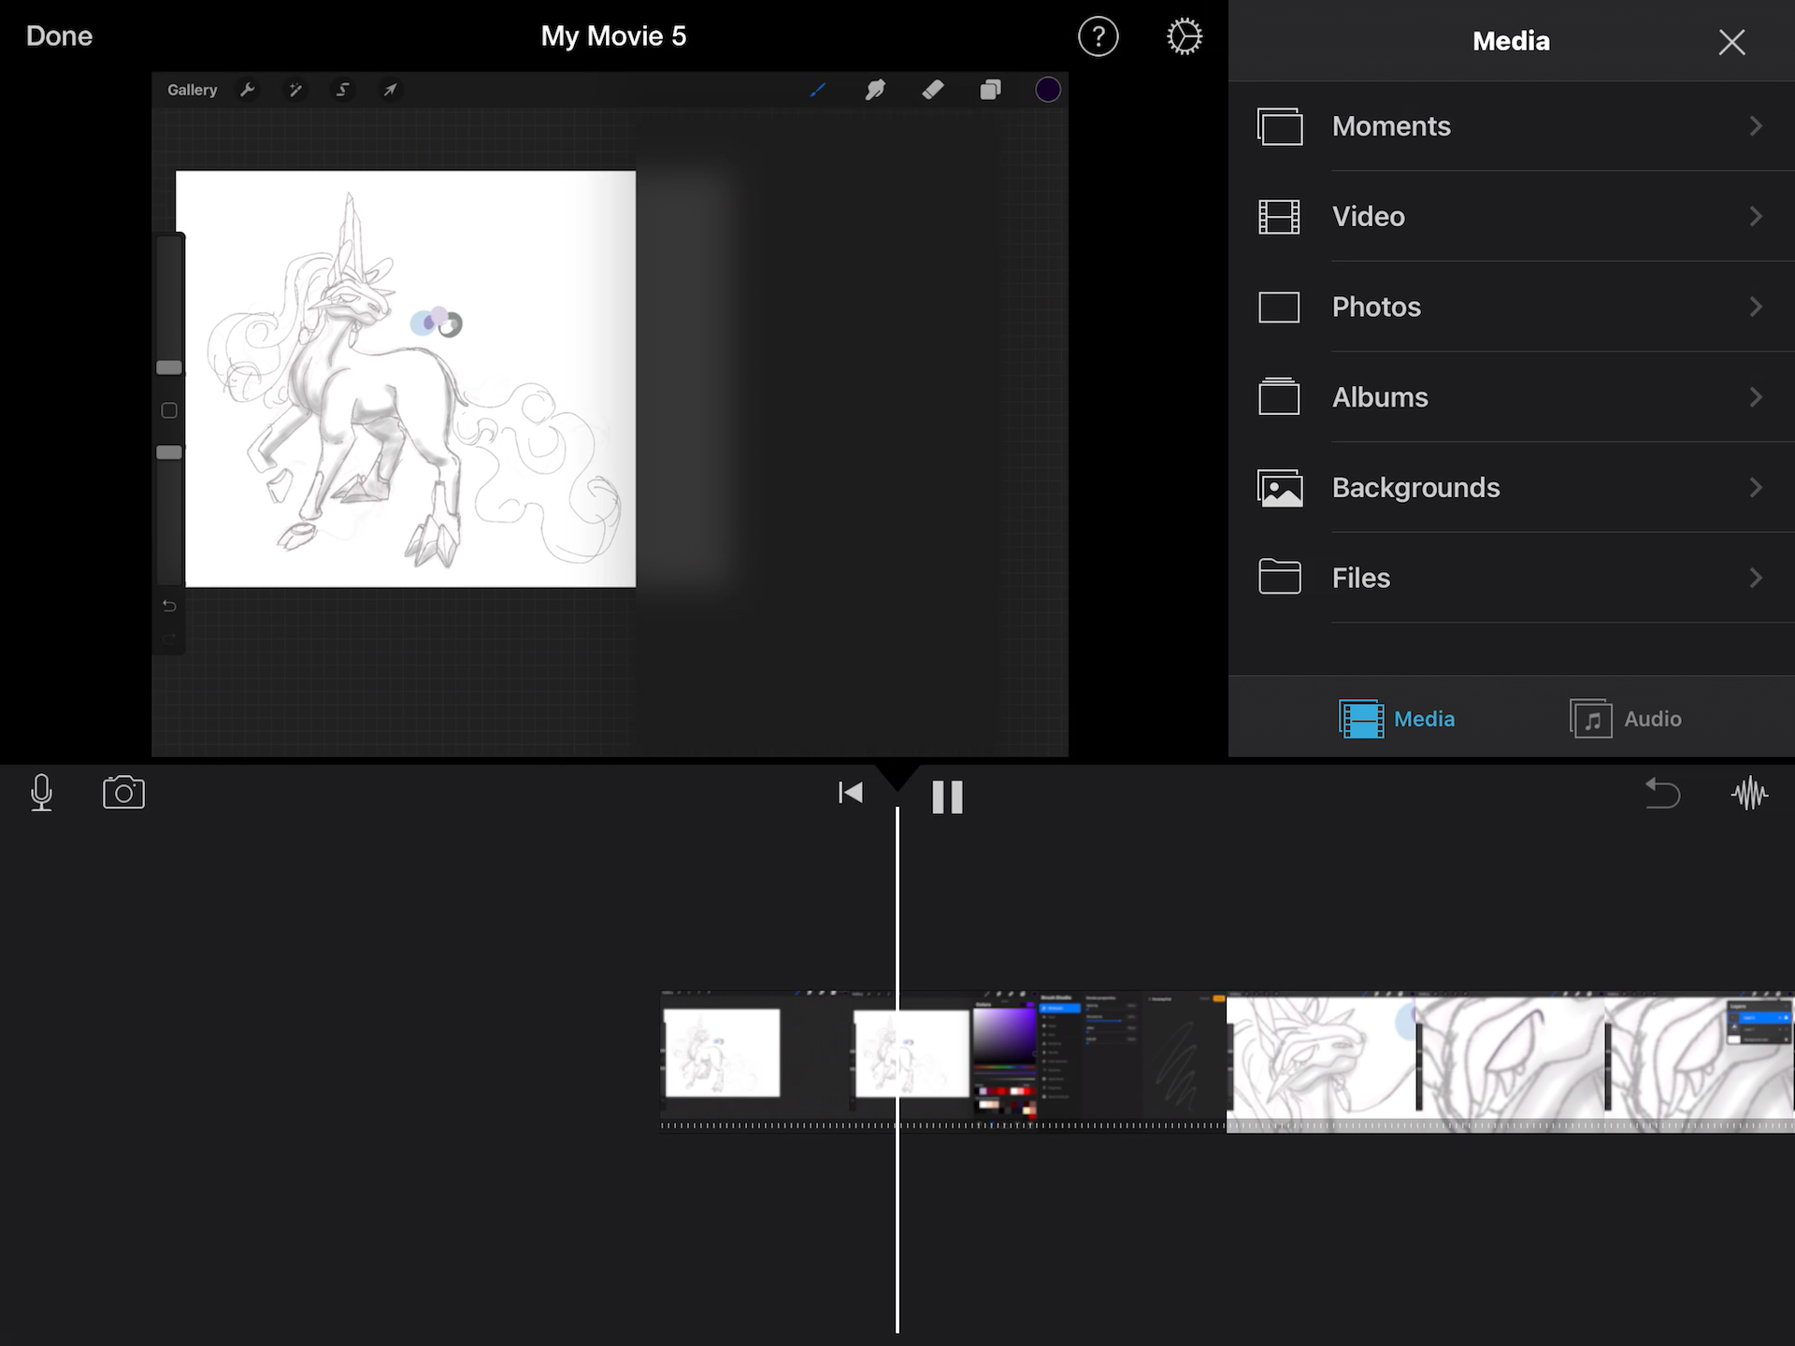Screen dimensions: 1795x1346
Task: Expand Files with its chevron arrow
Action: coord(1756,578)
